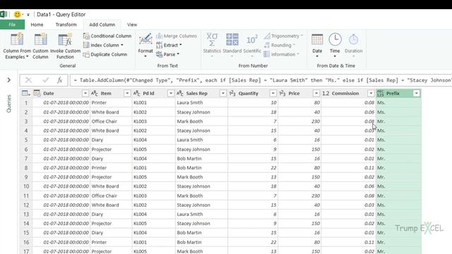
Task: Open the Extract text option
Action: pos(169,45)
